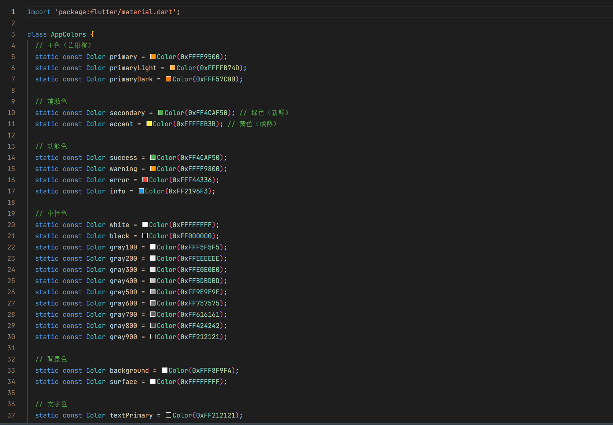This screenshot has width=613, height=425.
Task: Click the yellow accent color swatch
Action: [149, 124]
